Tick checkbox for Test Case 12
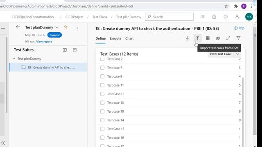This screenshot has height=147, width=262. (102, 94)
